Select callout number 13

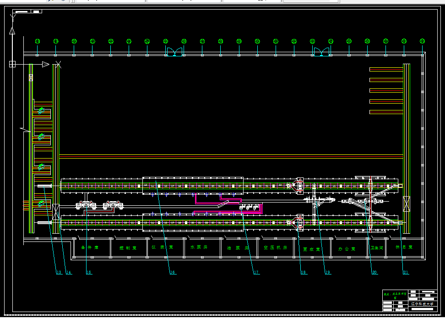tap(59, 272)
